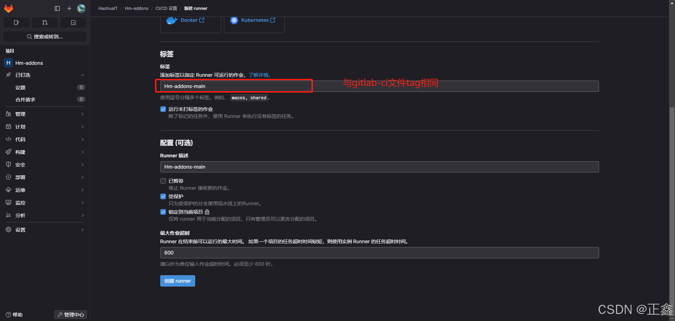675x321 pixels.
Task: Open issues via the sidebar icon
Action: 16,22
